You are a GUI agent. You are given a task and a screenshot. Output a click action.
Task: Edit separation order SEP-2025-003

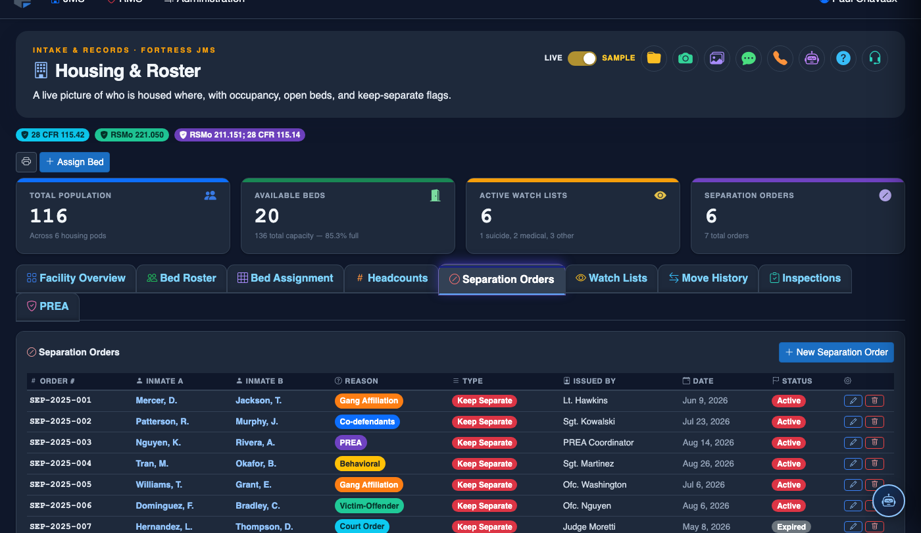(853, 443)
